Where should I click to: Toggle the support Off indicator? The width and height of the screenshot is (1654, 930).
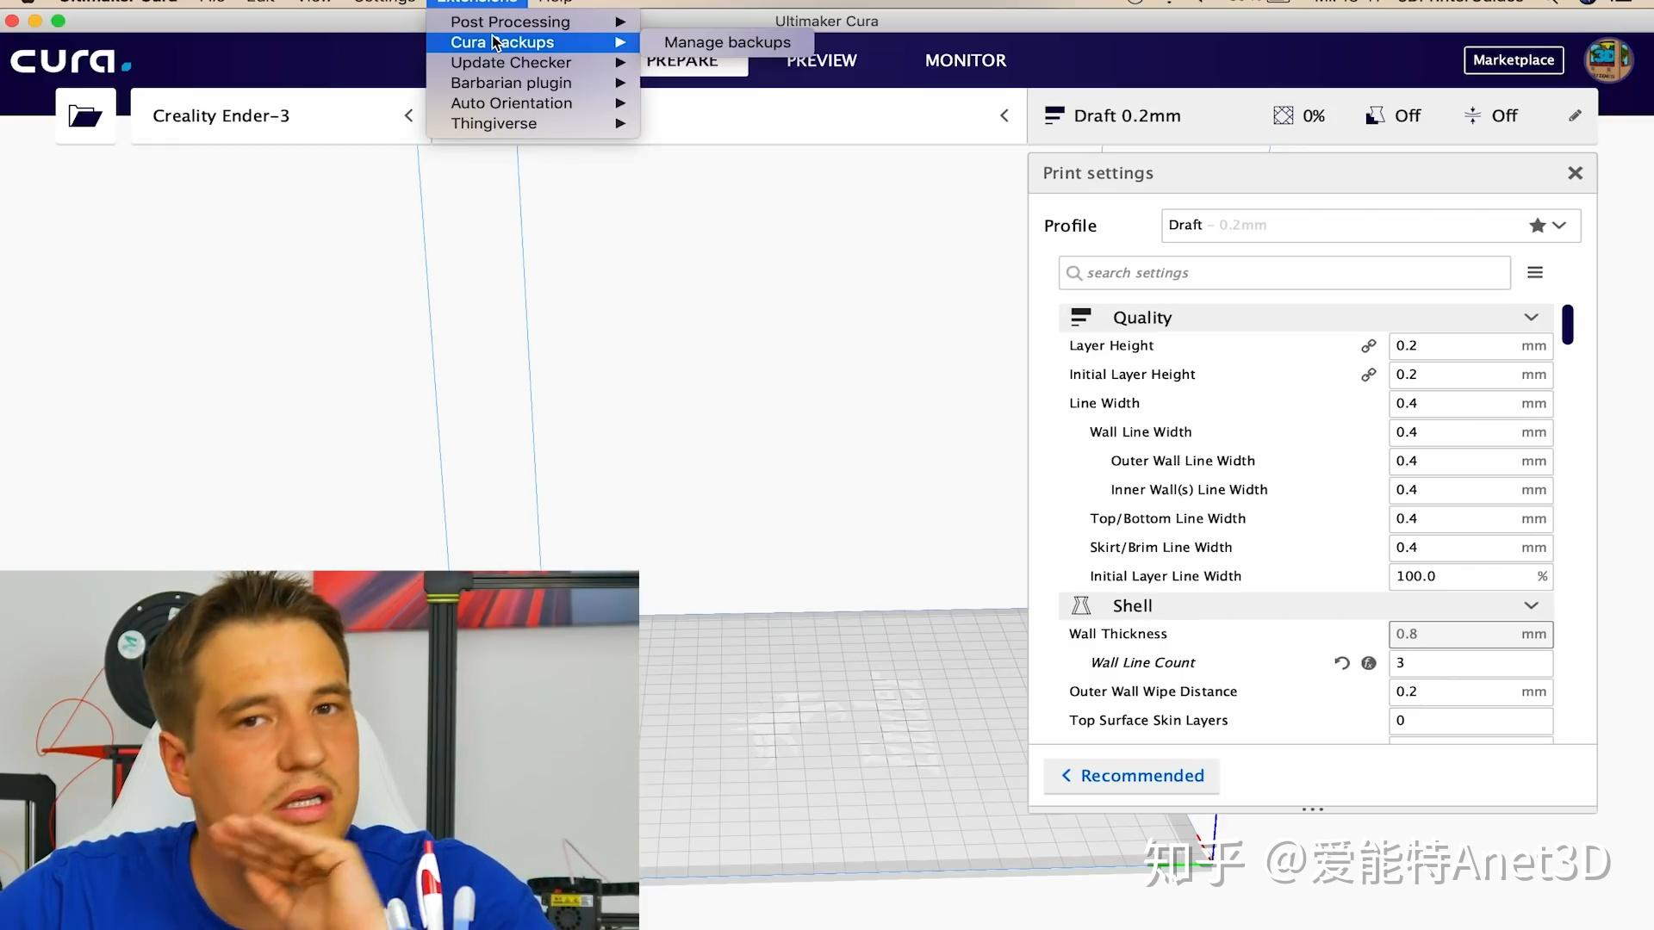coord(1392,116)
